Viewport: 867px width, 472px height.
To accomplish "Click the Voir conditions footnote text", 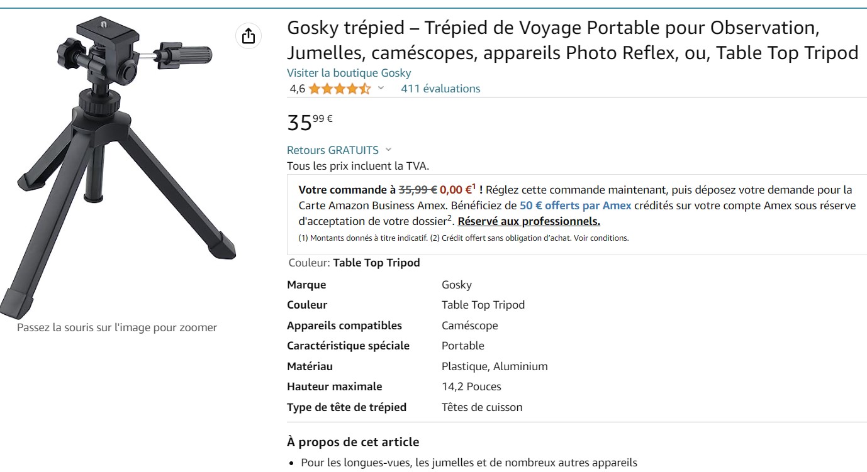I will click(x=608, y=238).
